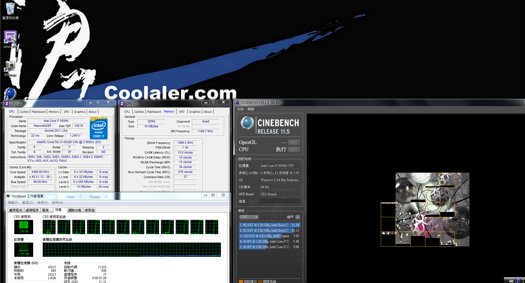Select the 4C/8T @ 3.20 GHz ranking entry
525x283 pixels.
[x=270, y=241]
